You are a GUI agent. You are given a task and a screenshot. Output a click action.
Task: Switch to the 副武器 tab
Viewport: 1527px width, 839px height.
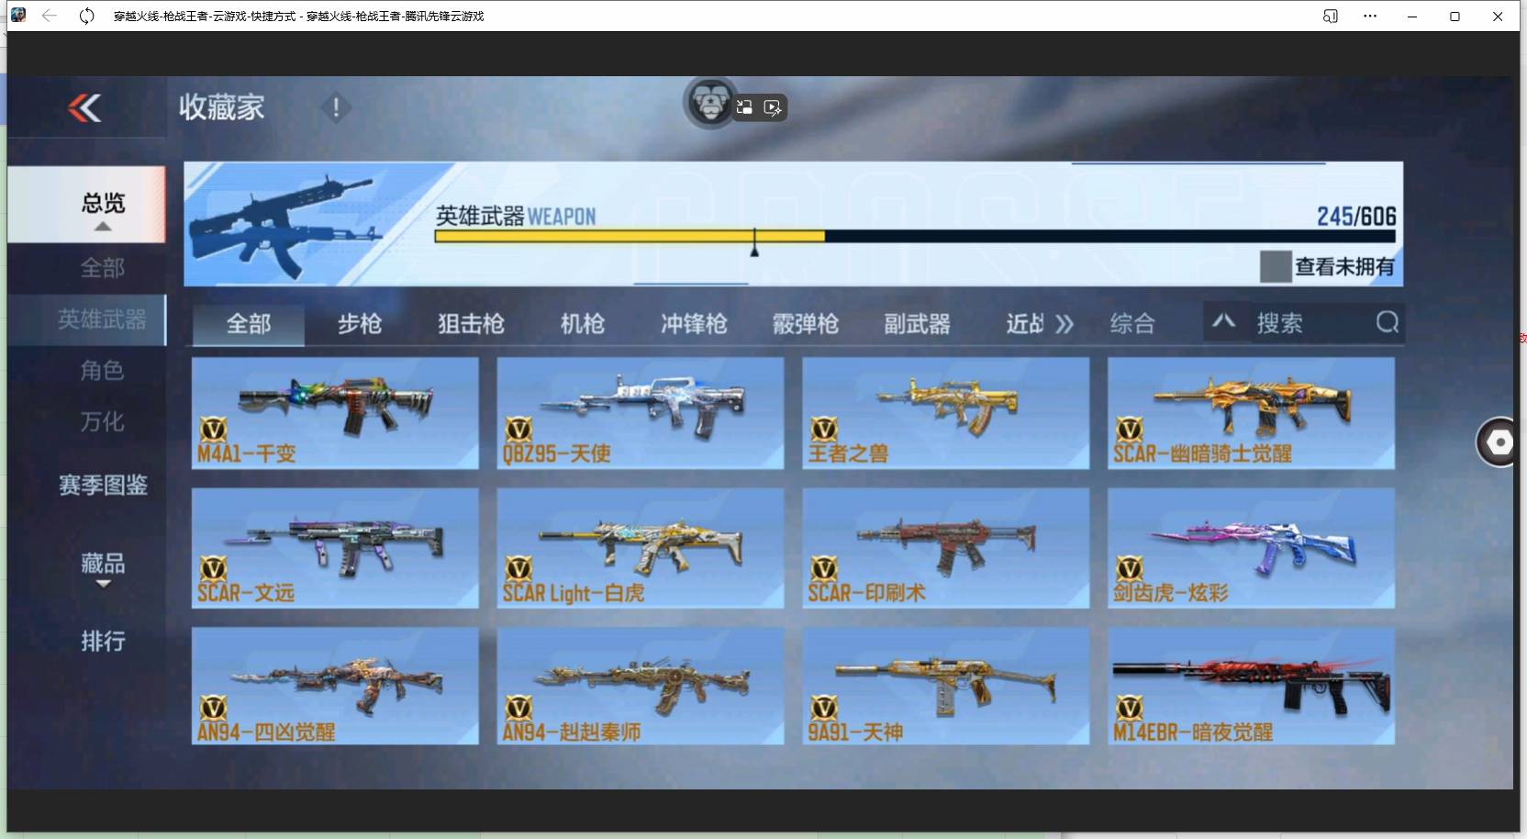tap(917, 324)
